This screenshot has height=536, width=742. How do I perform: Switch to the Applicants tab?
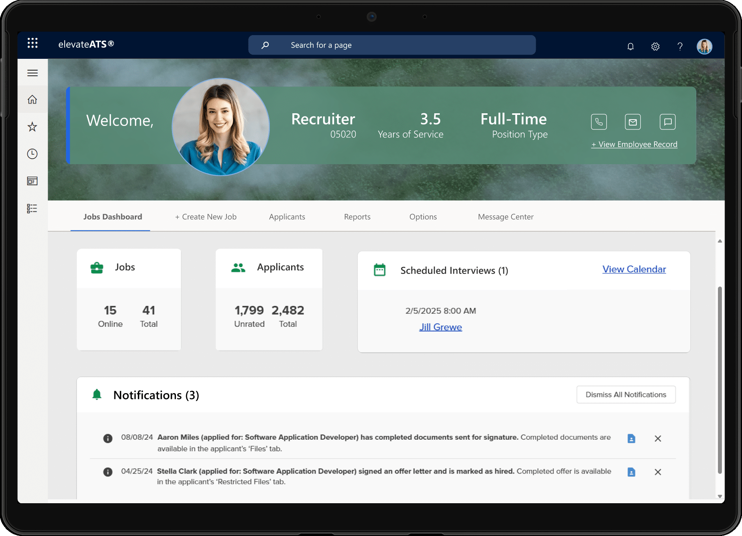(x=287, y=217)
